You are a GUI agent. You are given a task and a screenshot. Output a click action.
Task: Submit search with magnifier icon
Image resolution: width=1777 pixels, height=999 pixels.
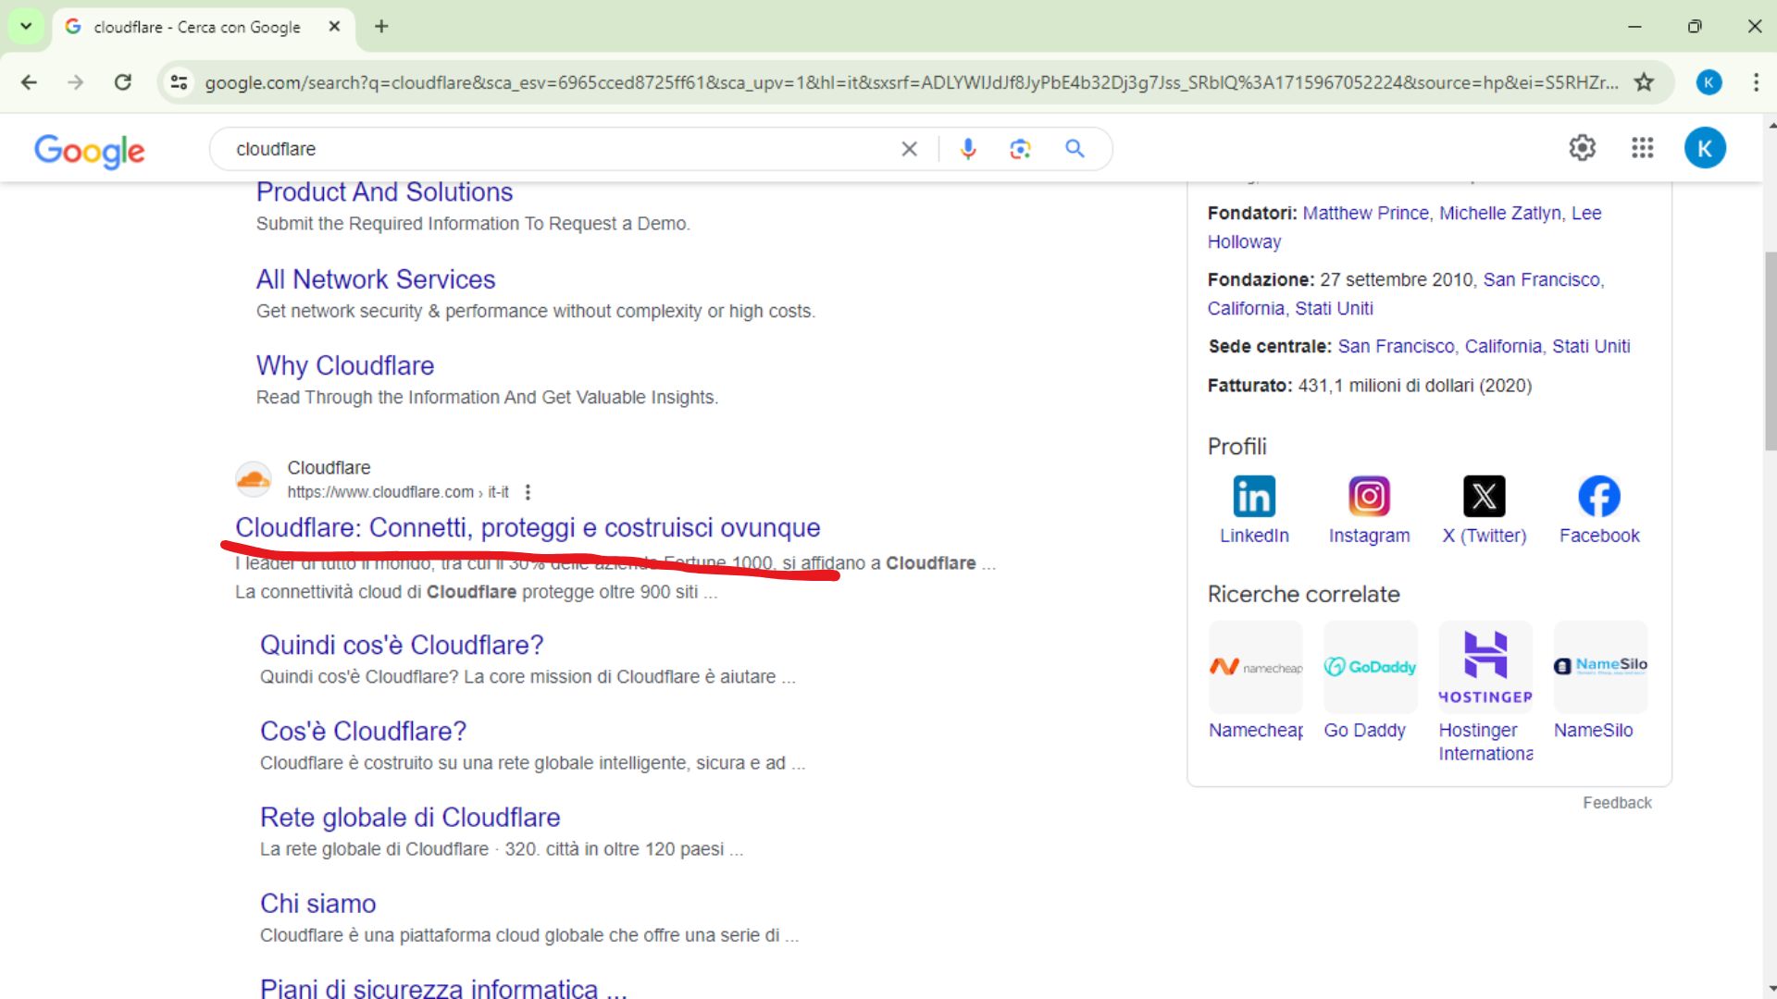[x=1075, y=149]
